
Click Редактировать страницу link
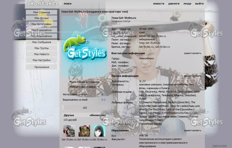point(84,82)
